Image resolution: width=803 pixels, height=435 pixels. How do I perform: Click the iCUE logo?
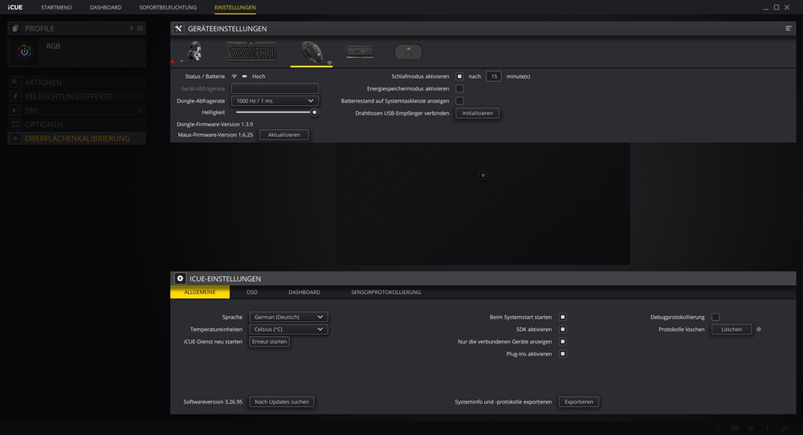pos(14,7)
